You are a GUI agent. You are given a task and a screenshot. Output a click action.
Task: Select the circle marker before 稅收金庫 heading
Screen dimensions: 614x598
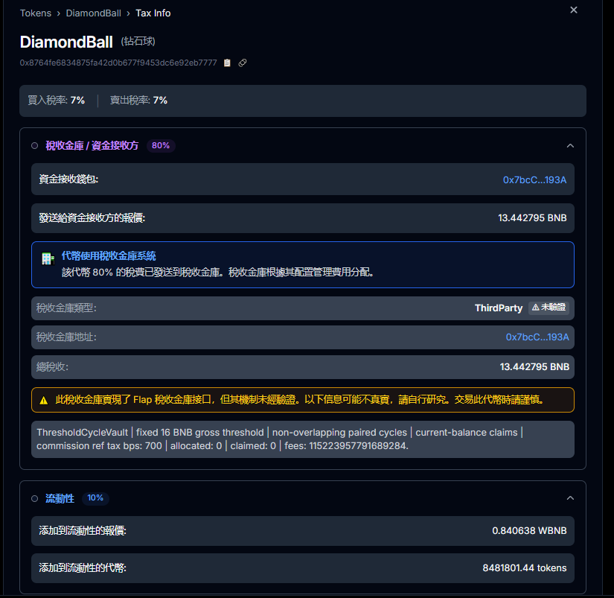coord(34,146)
